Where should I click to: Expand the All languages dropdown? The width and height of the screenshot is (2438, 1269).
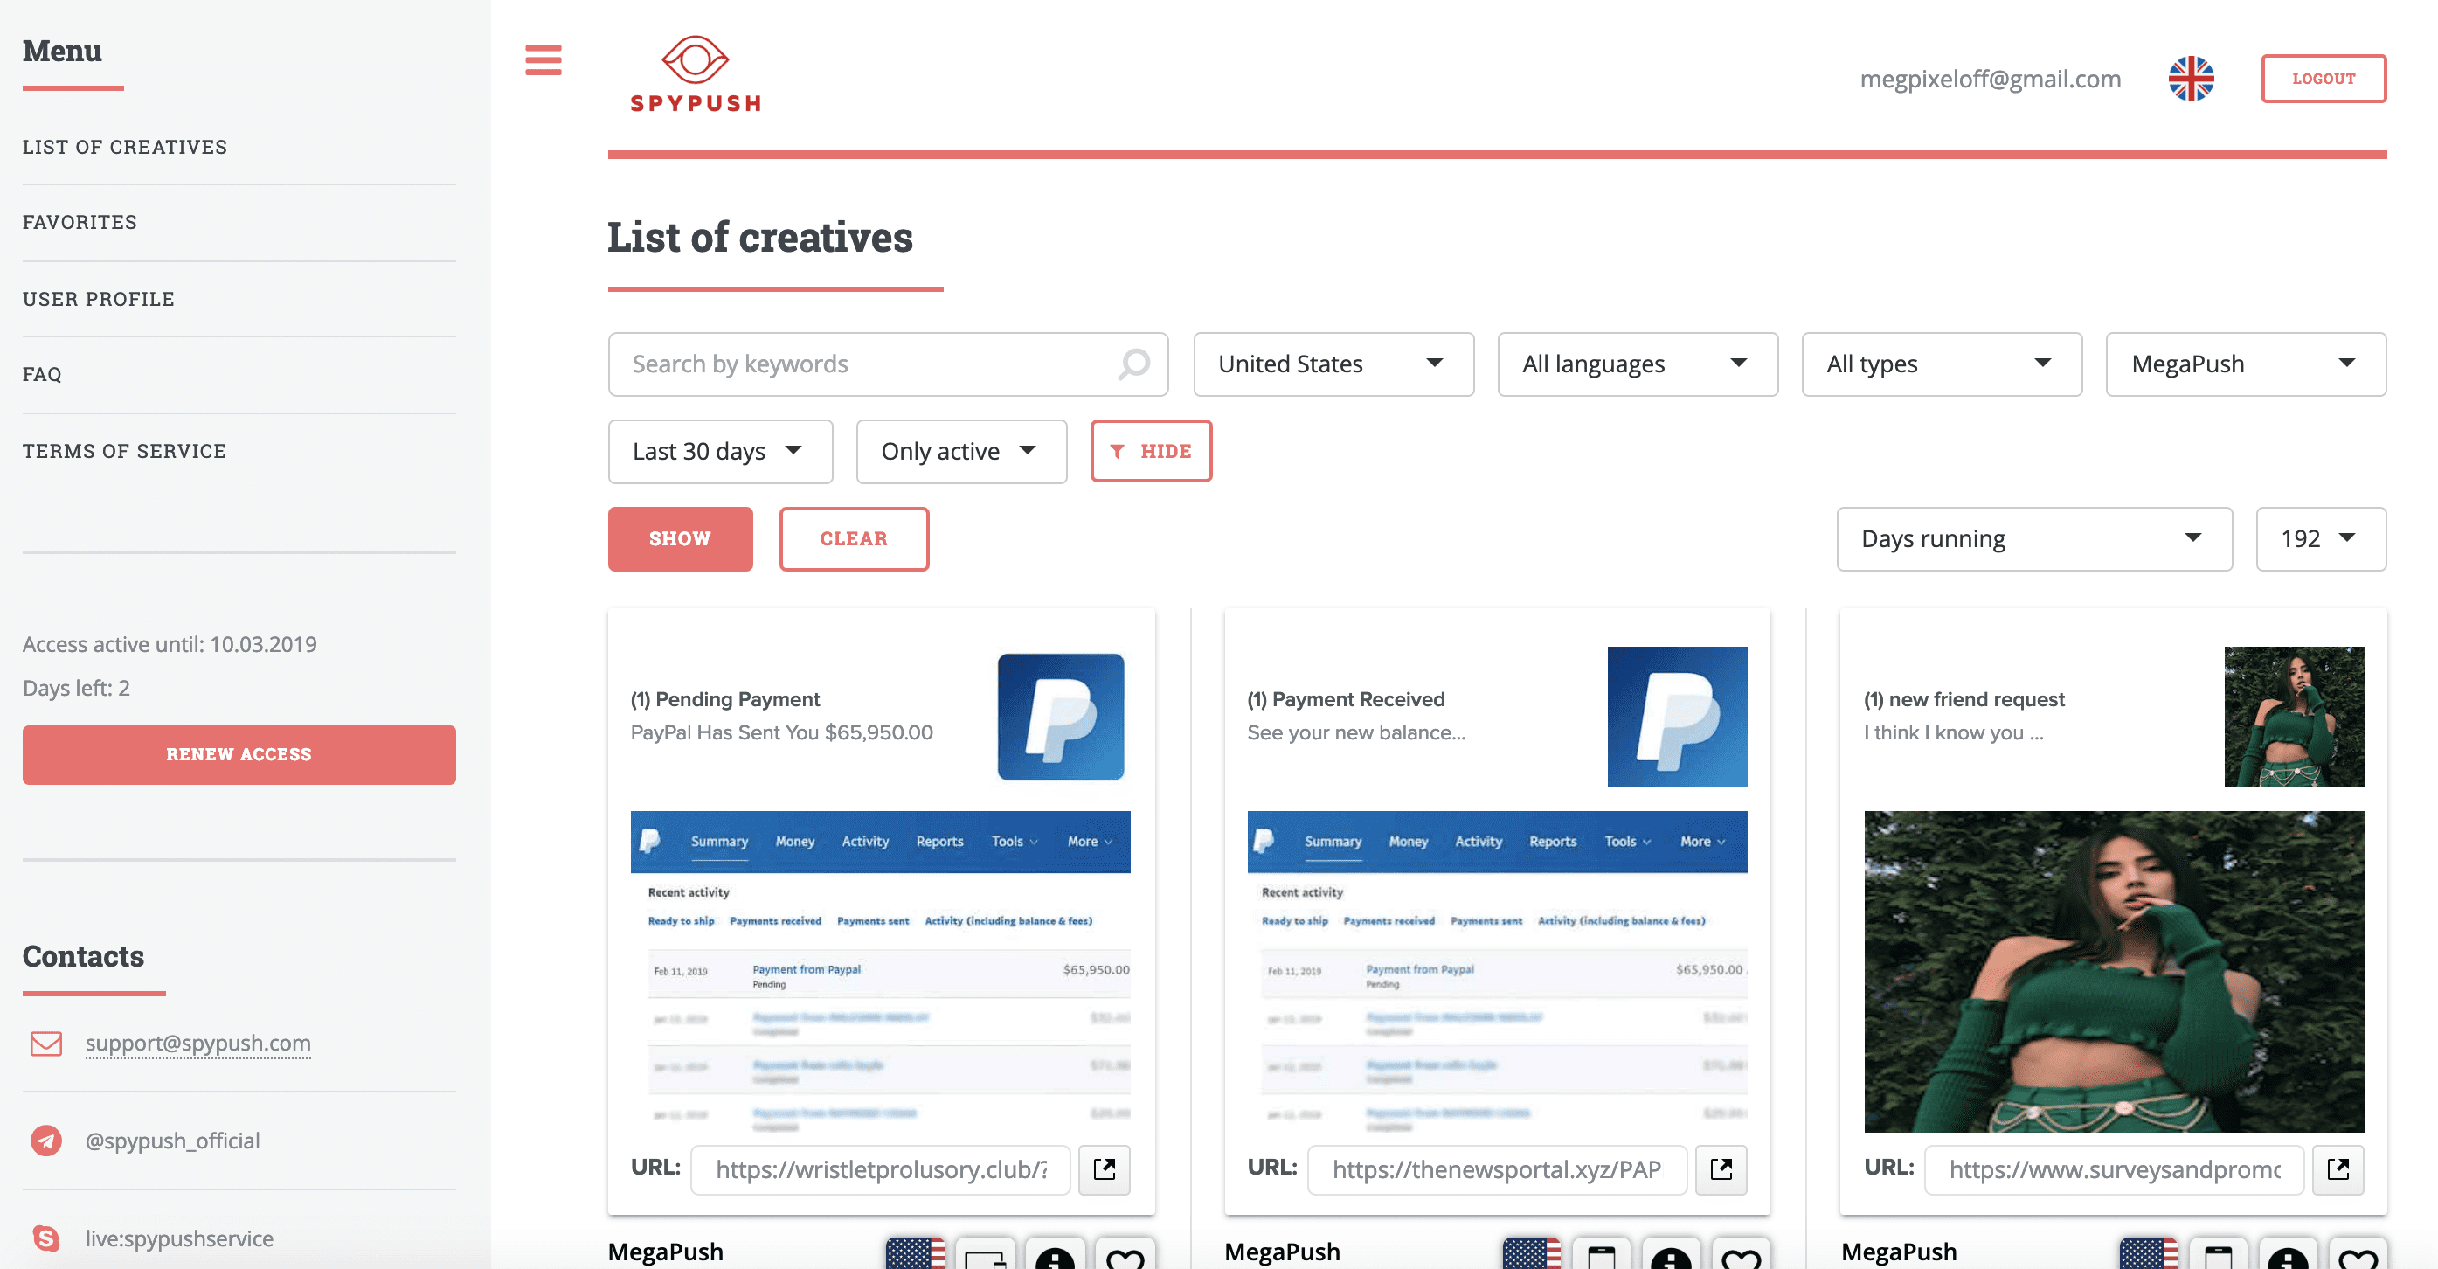1635,363
